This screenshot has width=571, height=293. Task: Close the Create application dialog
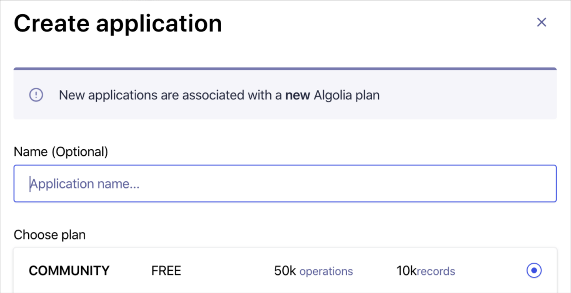click(542, 22)
